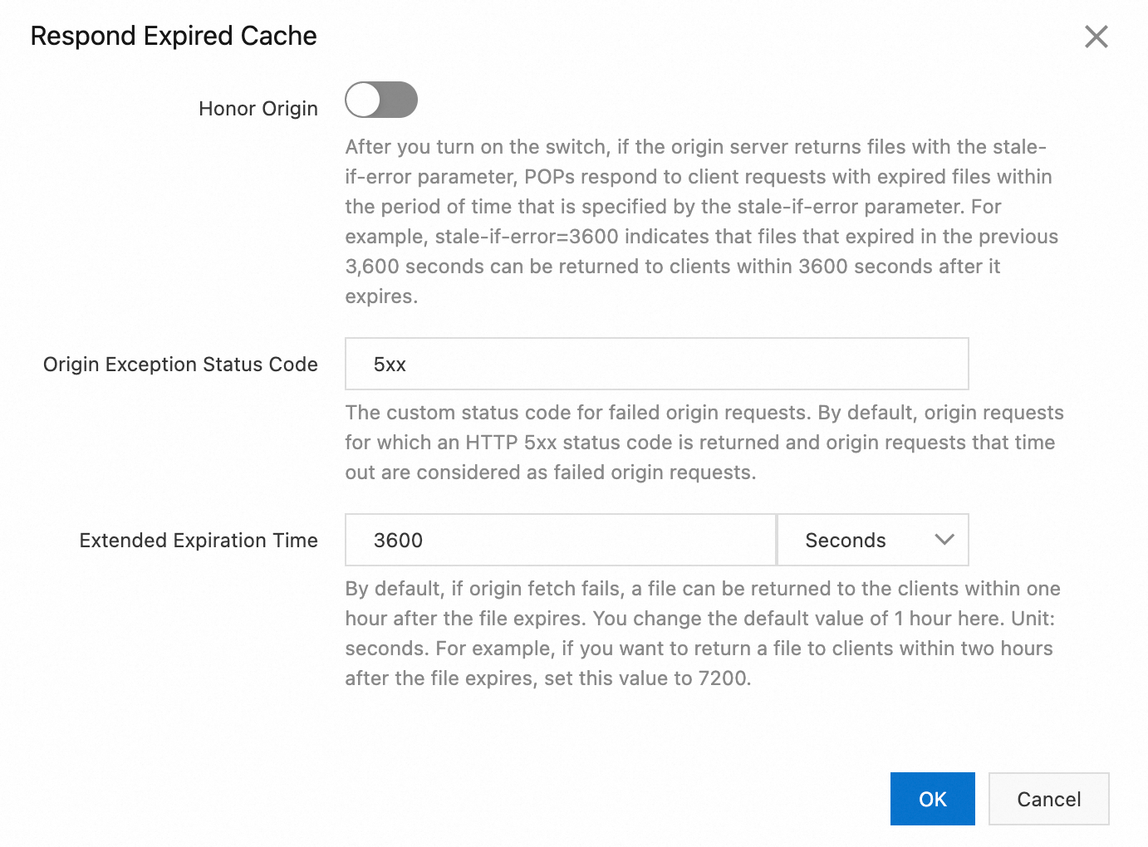Click the stale-if-error description paragraph
This screenshot has height=847, width=1148.
698,221
